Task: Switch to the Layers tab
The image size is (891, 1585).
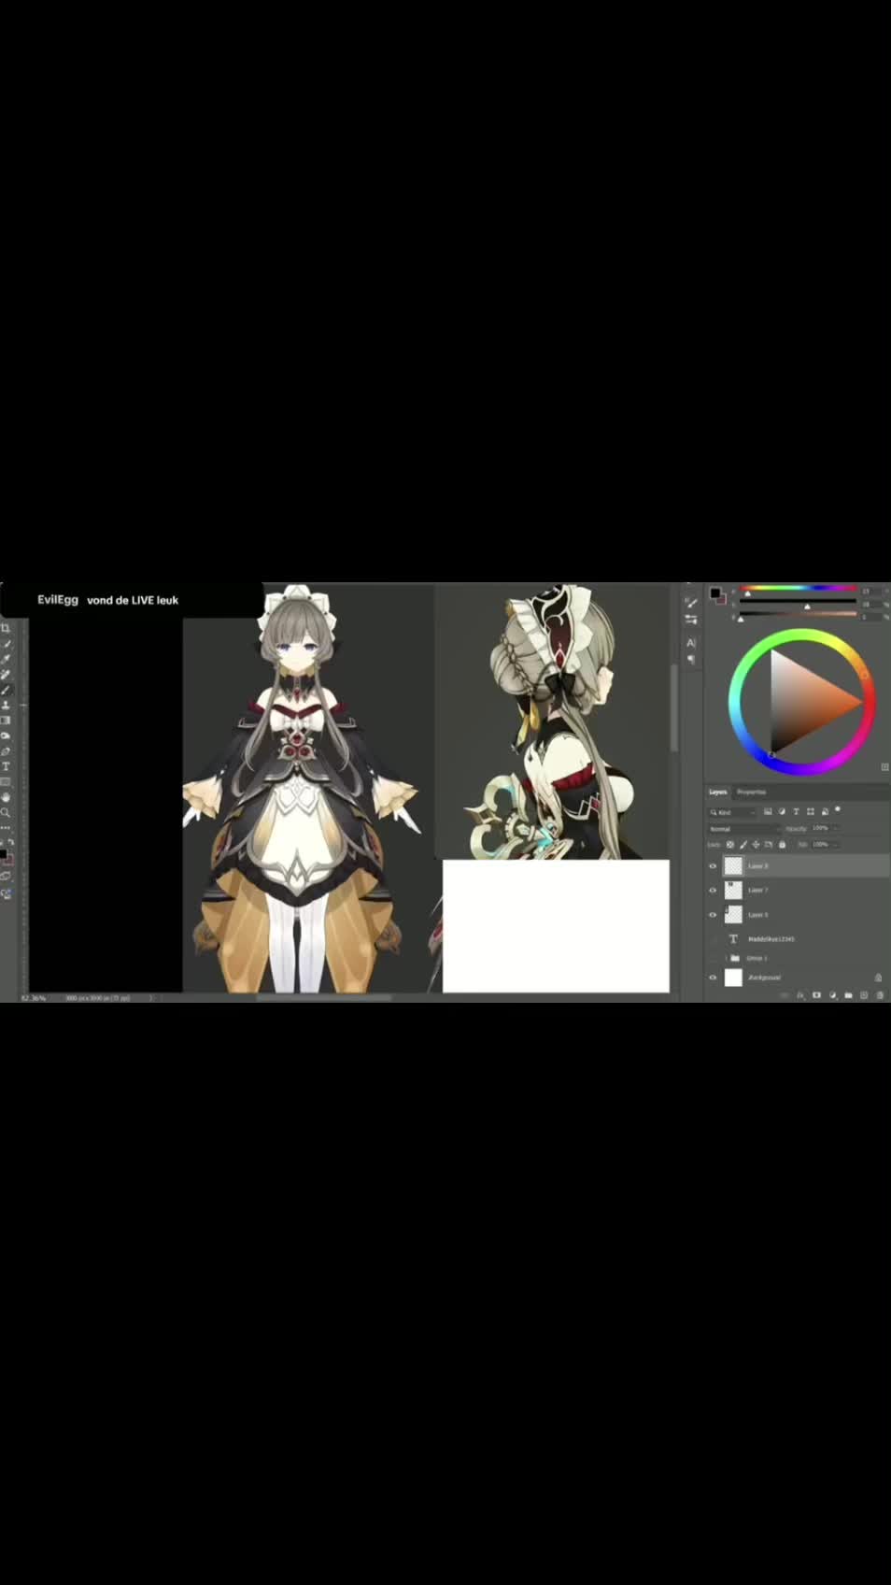Action: 717,792
